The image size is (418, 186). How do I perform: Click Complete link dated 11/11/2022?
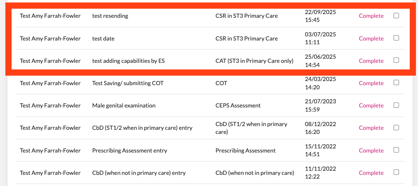pyautogui.click(x=371, y=173)
